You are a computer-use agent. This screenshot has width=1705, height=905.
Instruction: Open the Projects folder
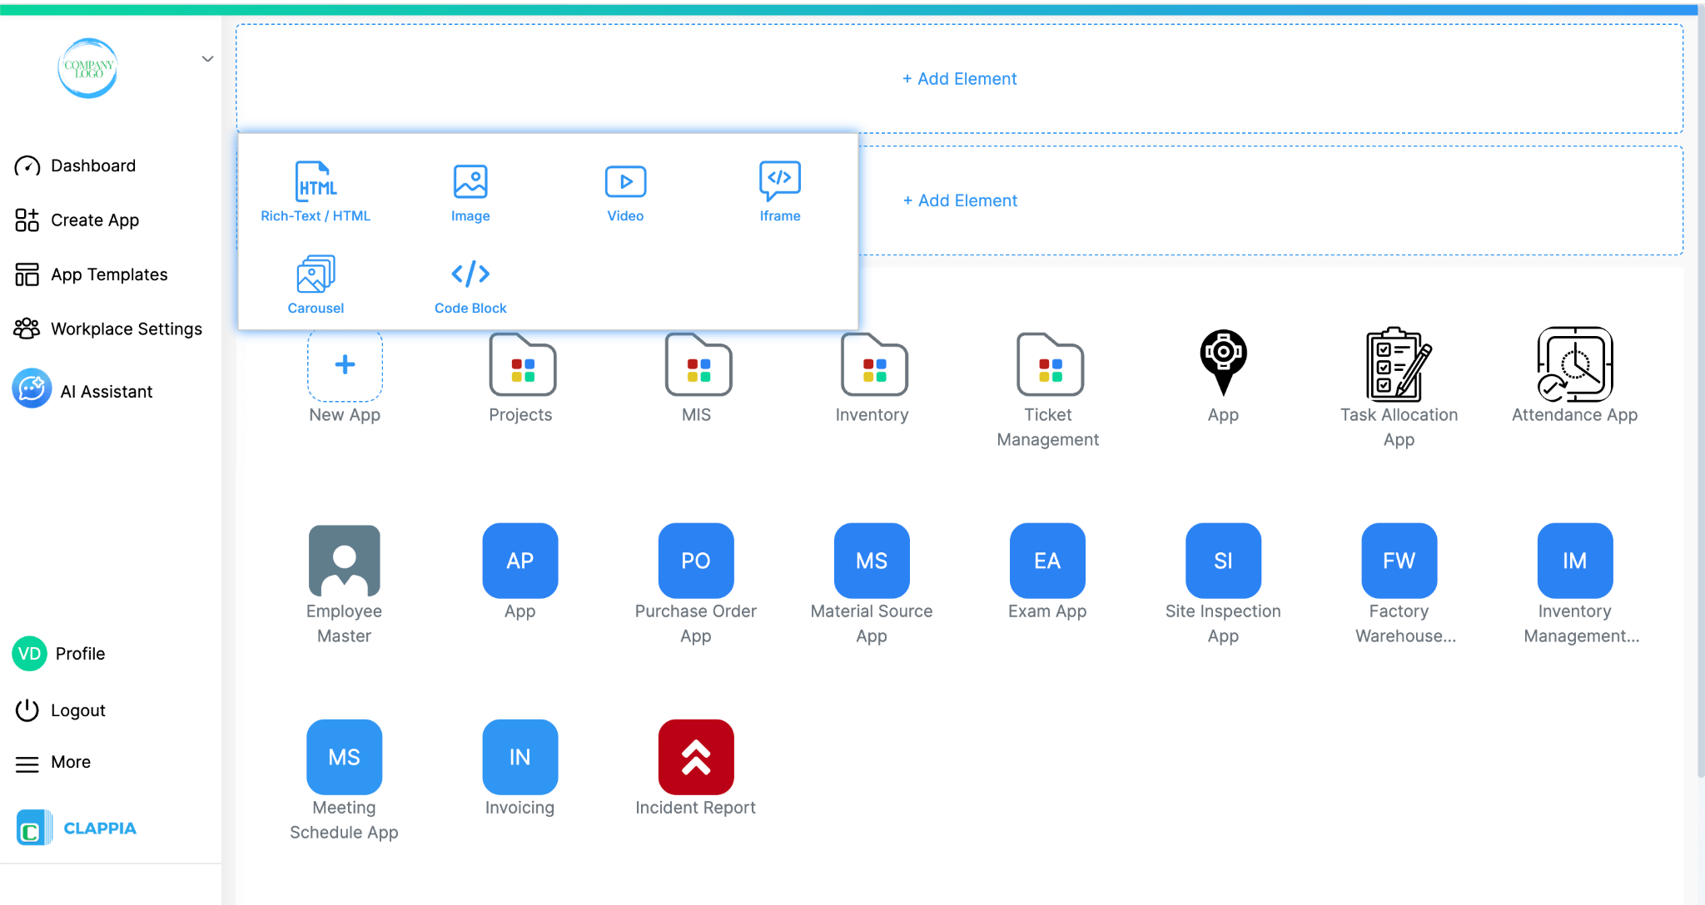point(521,364)
